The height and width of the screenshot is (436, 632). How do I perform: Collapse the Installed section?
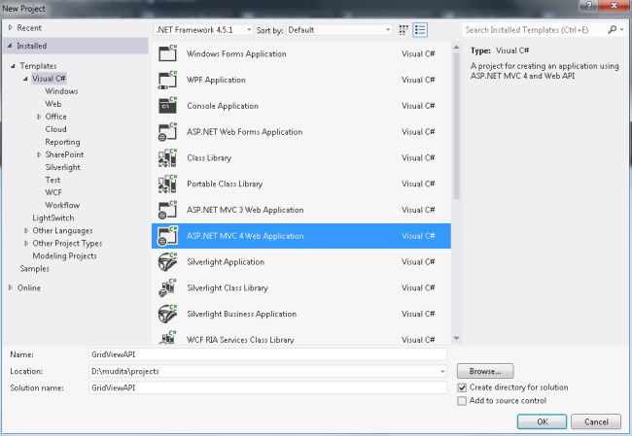pos(10,46)
